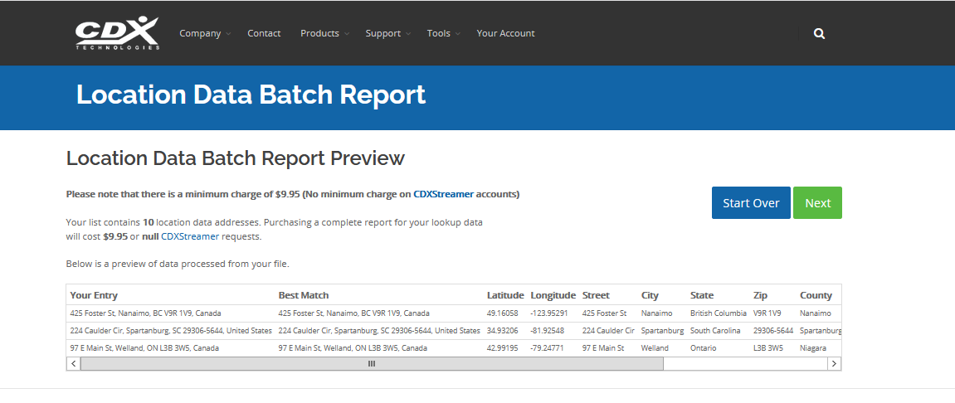The height and width of the screenshot is (403, 955).
Task: Click zip value L3B 3W5
Action: (768, 348)
